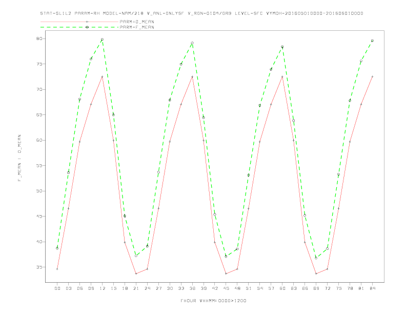Click the red solid legend line sample

tap(79, 22)
